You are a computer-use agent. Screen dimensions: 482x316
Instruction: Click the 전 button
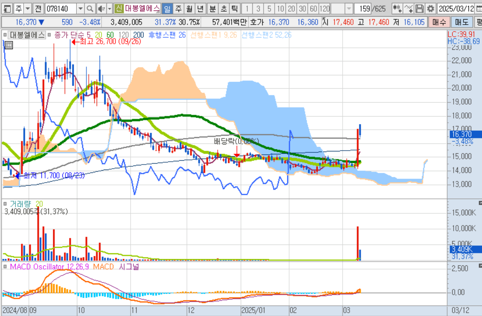click(x=38, y=9)
